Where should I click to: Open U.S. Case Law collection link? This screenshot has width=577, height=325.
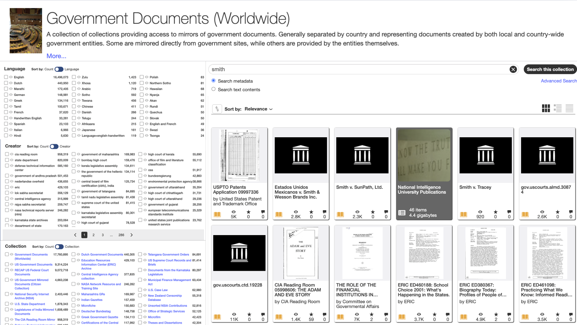pos(158,290)
